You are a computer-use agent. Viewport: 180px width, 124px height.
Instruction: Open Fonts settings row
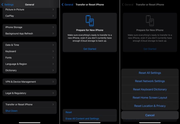[x=30, y=58]
